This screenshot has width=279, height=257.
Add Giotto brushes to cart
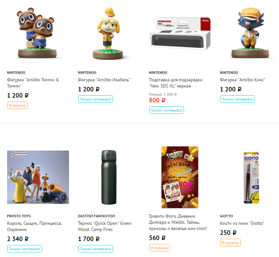point(230,243)
